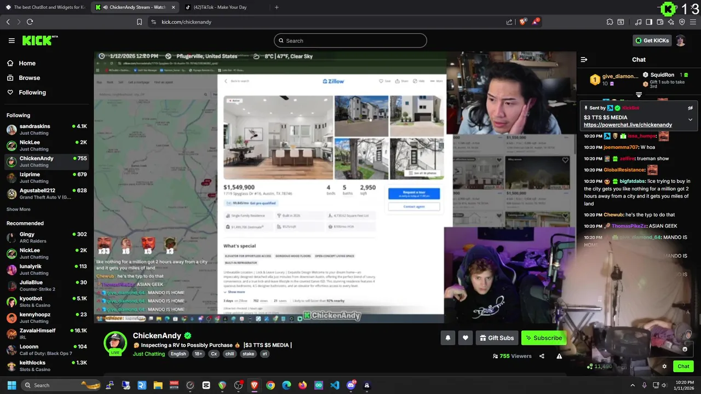Open the user profile avatar menu
The image size is (701, 394).
681,40
